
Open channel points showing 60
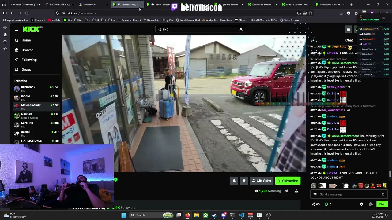(x=316, y=204)
